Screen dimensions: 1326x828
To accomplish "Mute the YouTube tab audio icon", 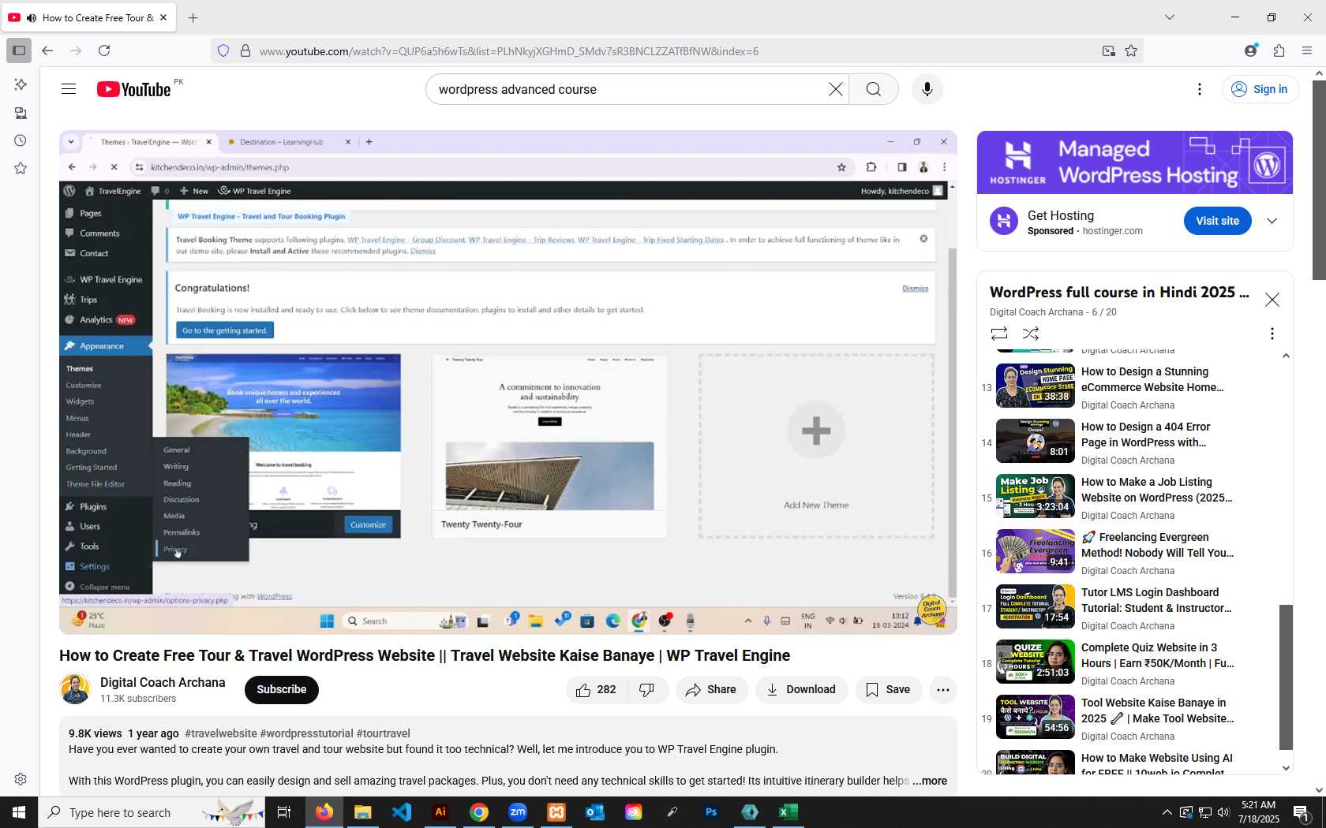I will pyautogui.click(x=32, y=17).
